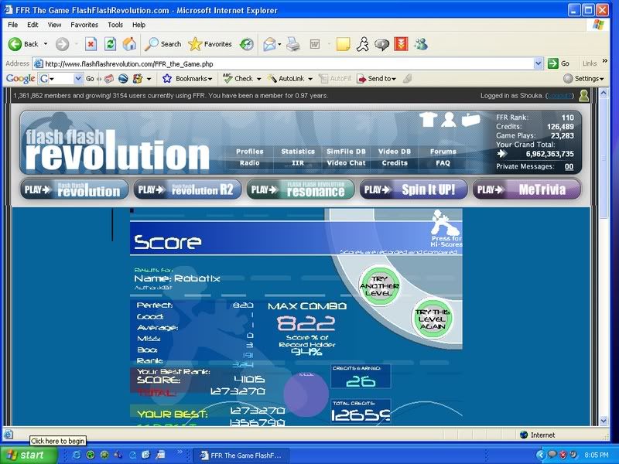Open Favorites star in toolbar
Viewport: 619px width, 464px height.
point(209,44)
